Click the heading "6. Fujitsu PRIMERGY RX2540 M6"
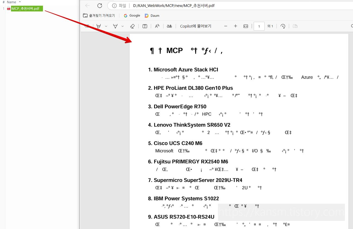The image size is (353, 229). click(x=188, y=162)
